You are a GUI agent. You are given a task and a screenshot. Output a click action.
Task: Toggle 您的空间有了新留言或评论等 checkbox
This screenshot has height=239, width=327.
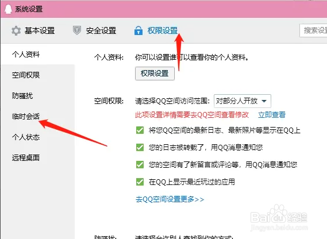(140, 164)
